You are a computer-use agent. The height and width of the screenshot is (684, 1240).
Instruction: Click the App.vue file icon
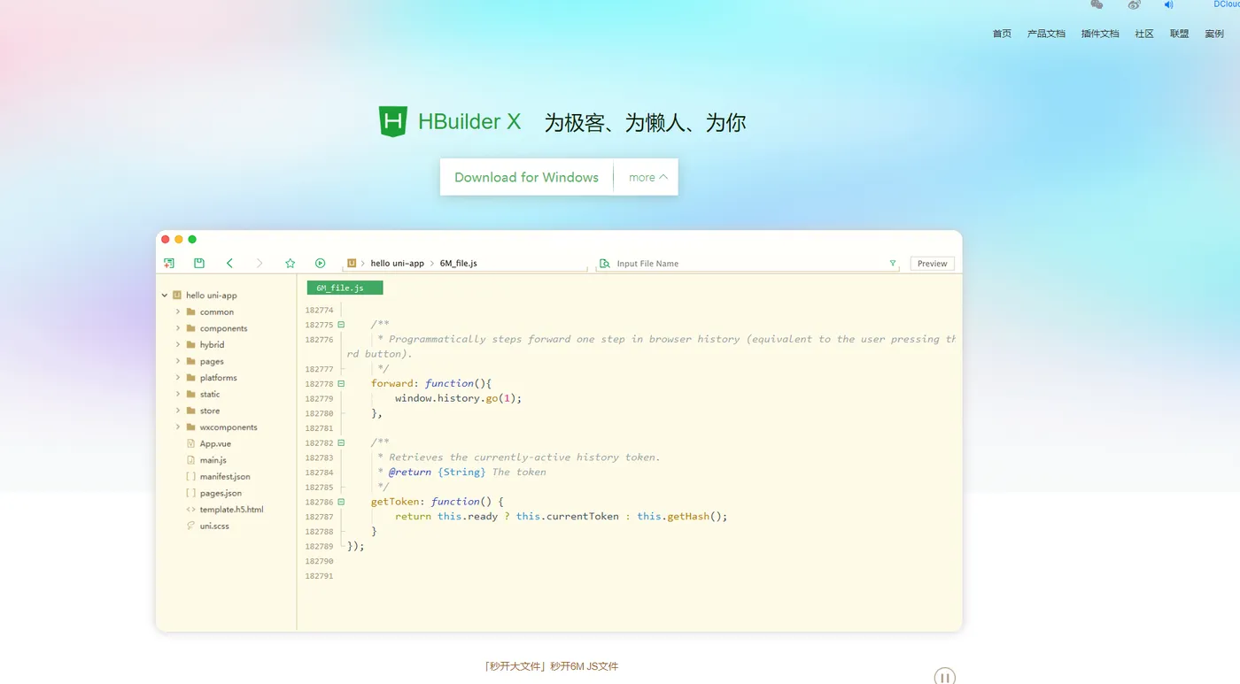[190, 443]
